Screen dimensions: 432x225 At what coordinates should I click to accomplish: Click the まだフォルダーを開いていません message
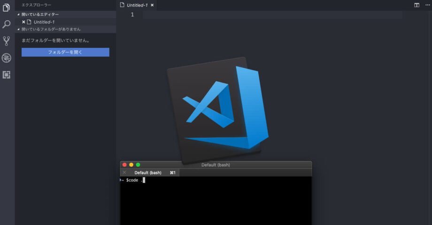(55, 40)
